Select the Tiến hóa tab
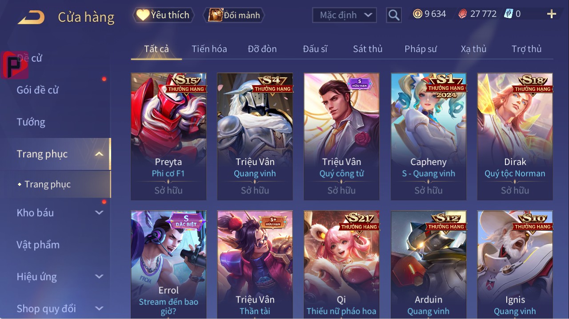Screen dimensions: 569x319 (x=209, y=49)
